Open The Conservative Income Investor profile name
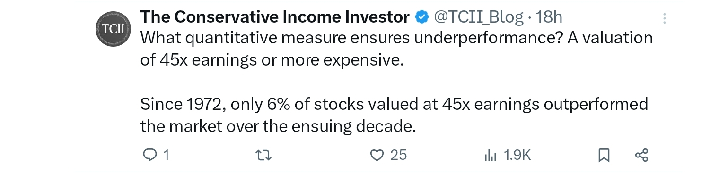The height and width of the screenshot is (173, 728). coord(275,17)
